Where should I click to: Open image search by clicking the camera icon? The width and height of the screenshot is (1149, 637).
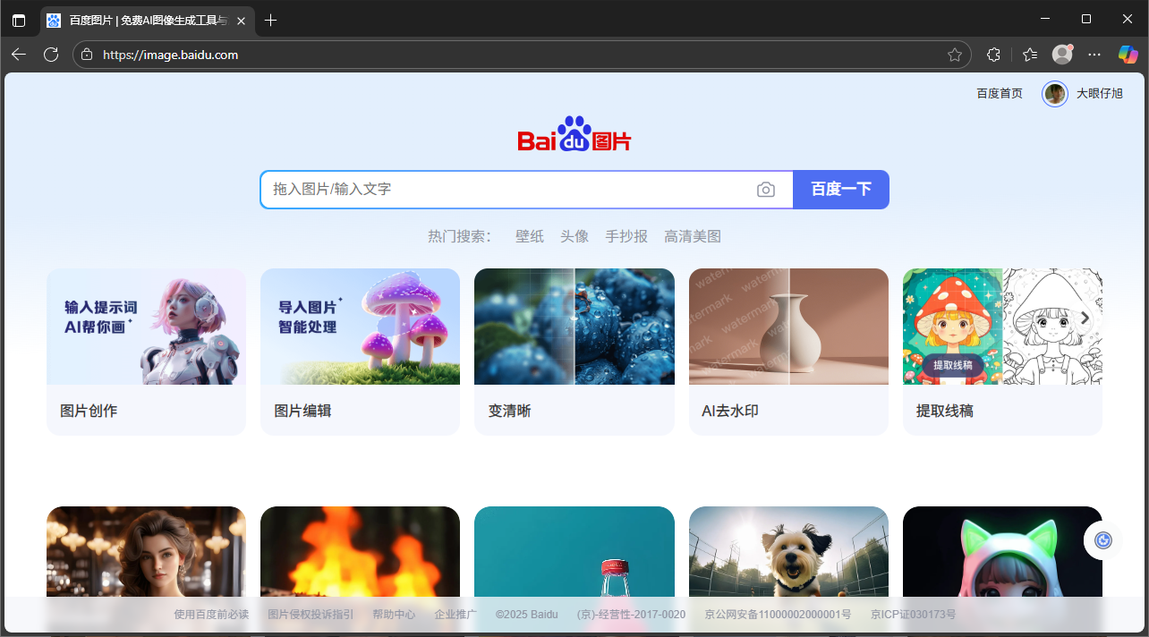tap(766, 189)
